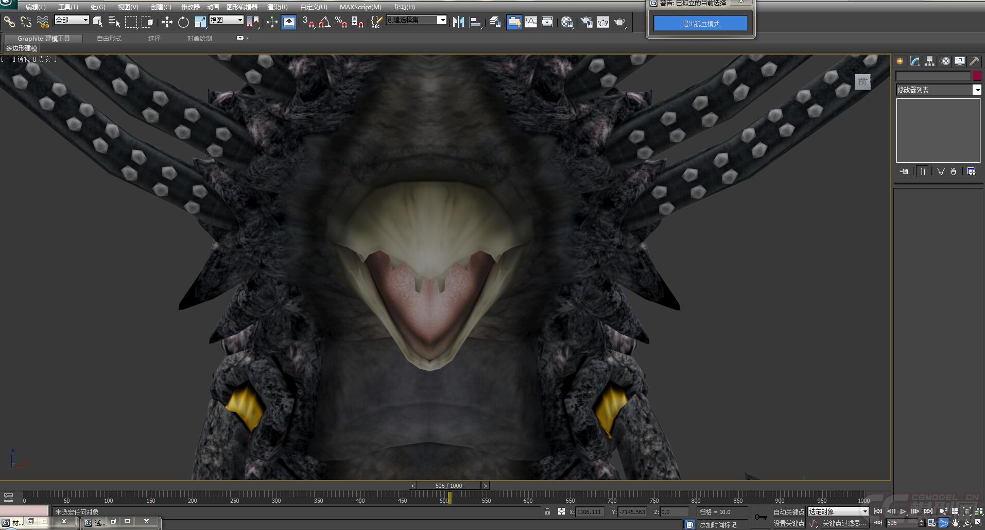Click the 506 / 1000 time slider handle
The height and width of the screenshot is (530, 985).
tap(448, 486)
